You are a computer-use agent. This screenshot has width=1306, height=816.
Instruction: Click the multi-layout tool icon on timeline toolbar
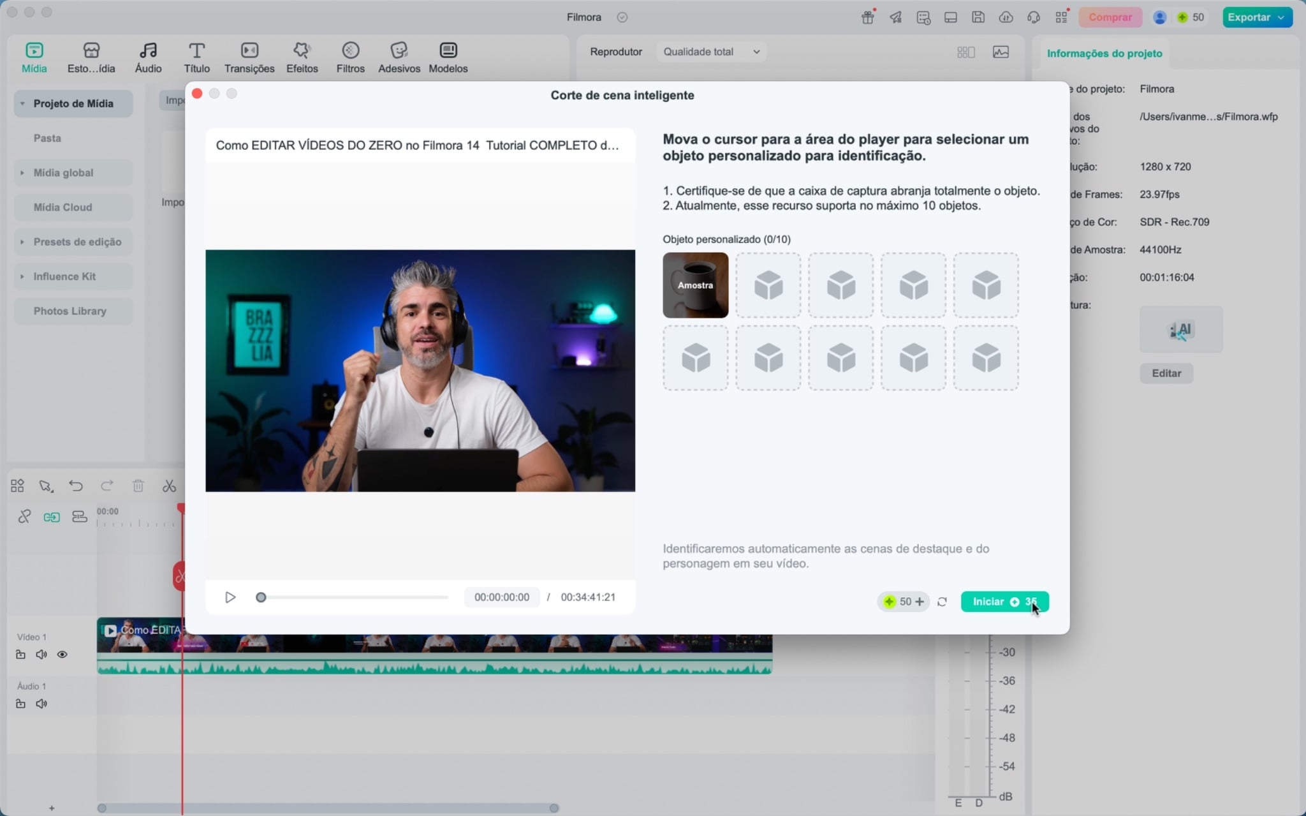(17, 486)
